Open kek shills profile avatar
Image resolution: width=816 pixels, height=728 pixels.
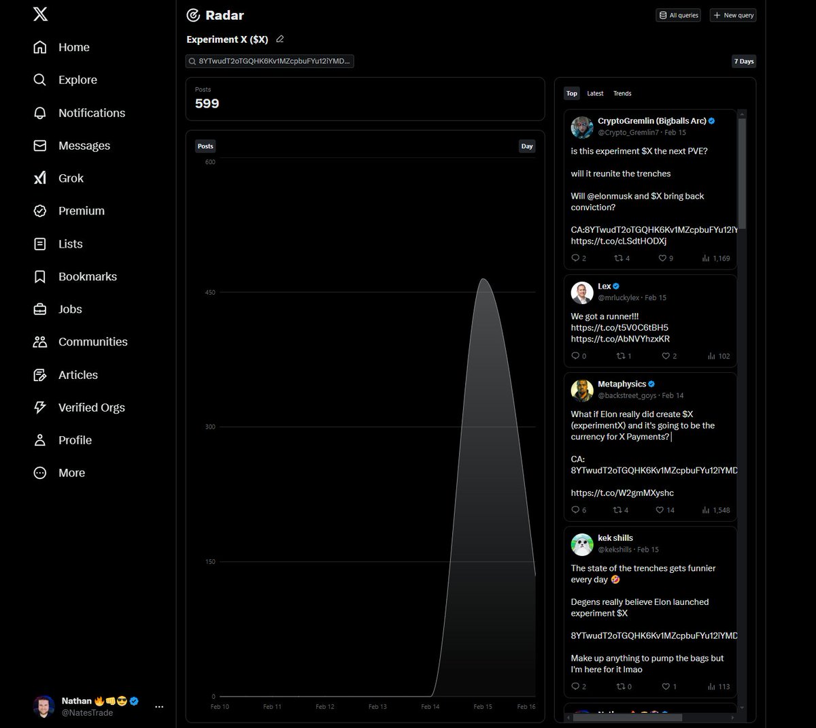(x=582, y=544)
